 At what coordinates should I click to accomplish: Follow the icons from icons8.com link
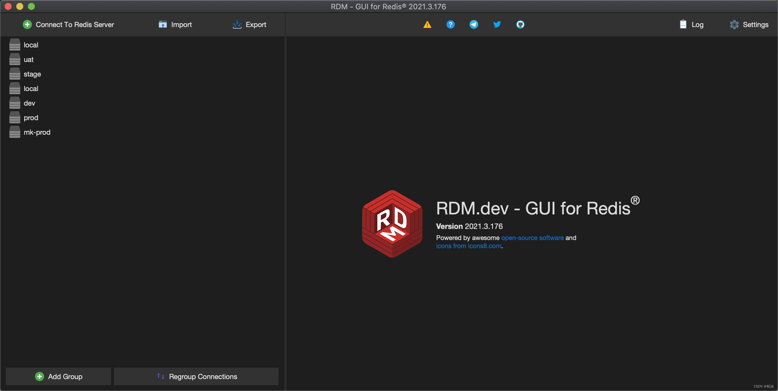coord(468,246)
